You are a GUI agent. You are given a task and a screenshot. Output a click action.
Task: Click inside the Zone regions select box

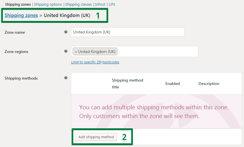click(157, 51)
